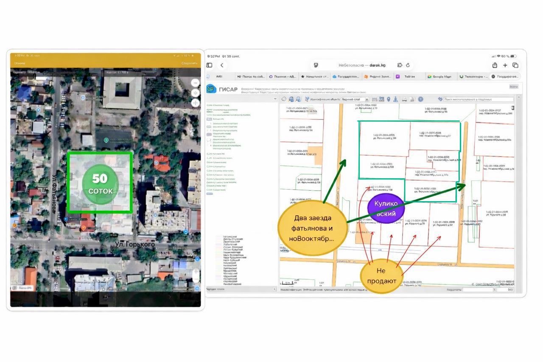Tap the Safari share icon
This screenshot has width=543, height=362.
495,65
